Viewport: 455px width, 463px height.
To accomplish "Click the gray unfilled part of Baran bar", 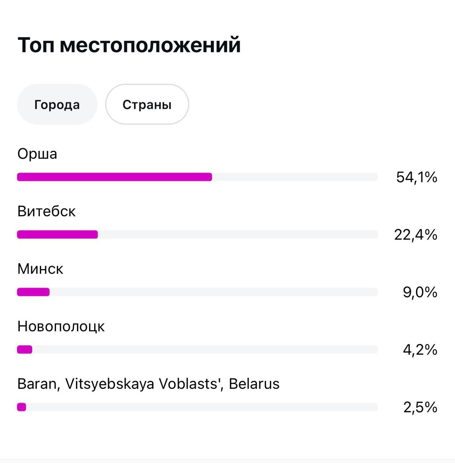I will coord(202,407).
